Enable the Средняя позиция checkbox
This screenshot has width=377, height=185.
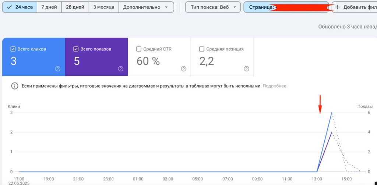[x=202, y=49]
